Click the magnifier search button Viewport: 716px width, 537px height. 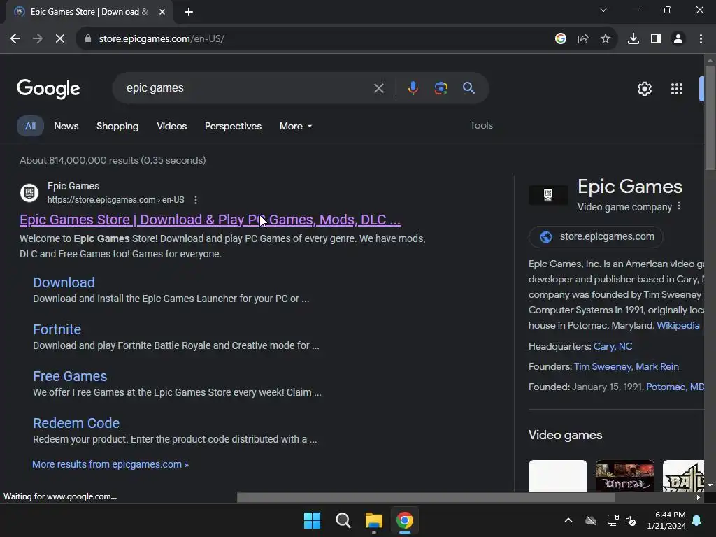click(x=469, y=88)
